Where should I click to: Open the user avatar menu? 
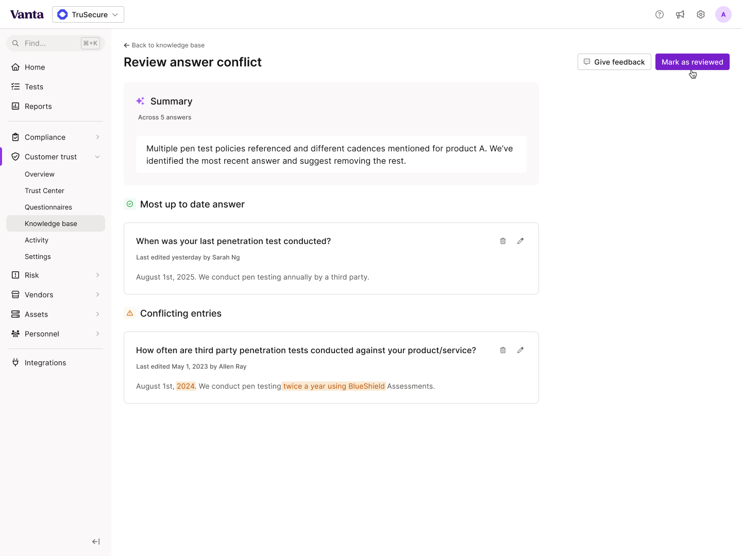click(x=723, y=14)
